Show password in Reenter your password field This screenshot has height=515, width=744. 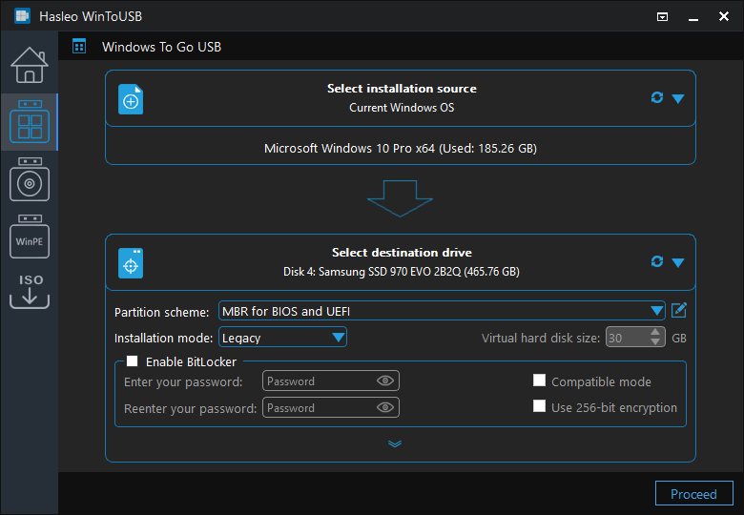385,407
